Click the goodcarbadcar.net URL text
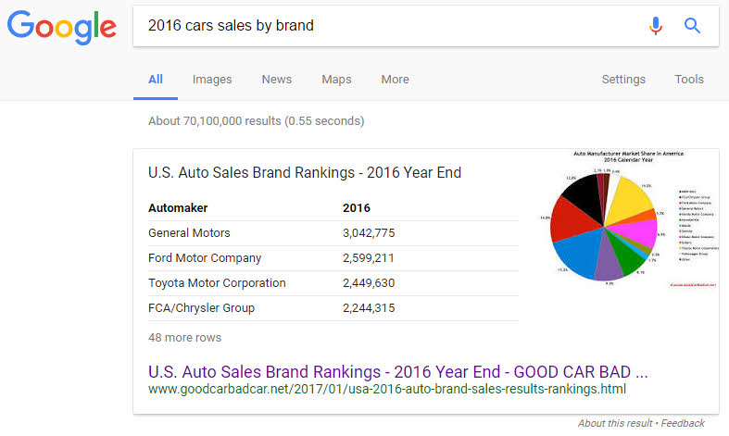The image size is (729, 436). point(387,389)
